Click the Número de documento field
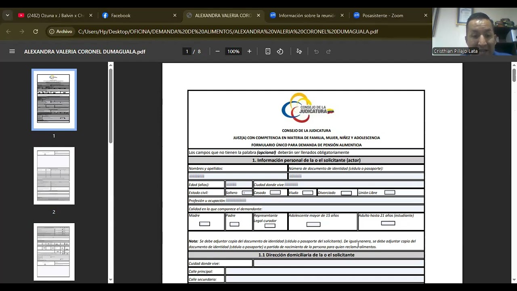 click(356, 176)
